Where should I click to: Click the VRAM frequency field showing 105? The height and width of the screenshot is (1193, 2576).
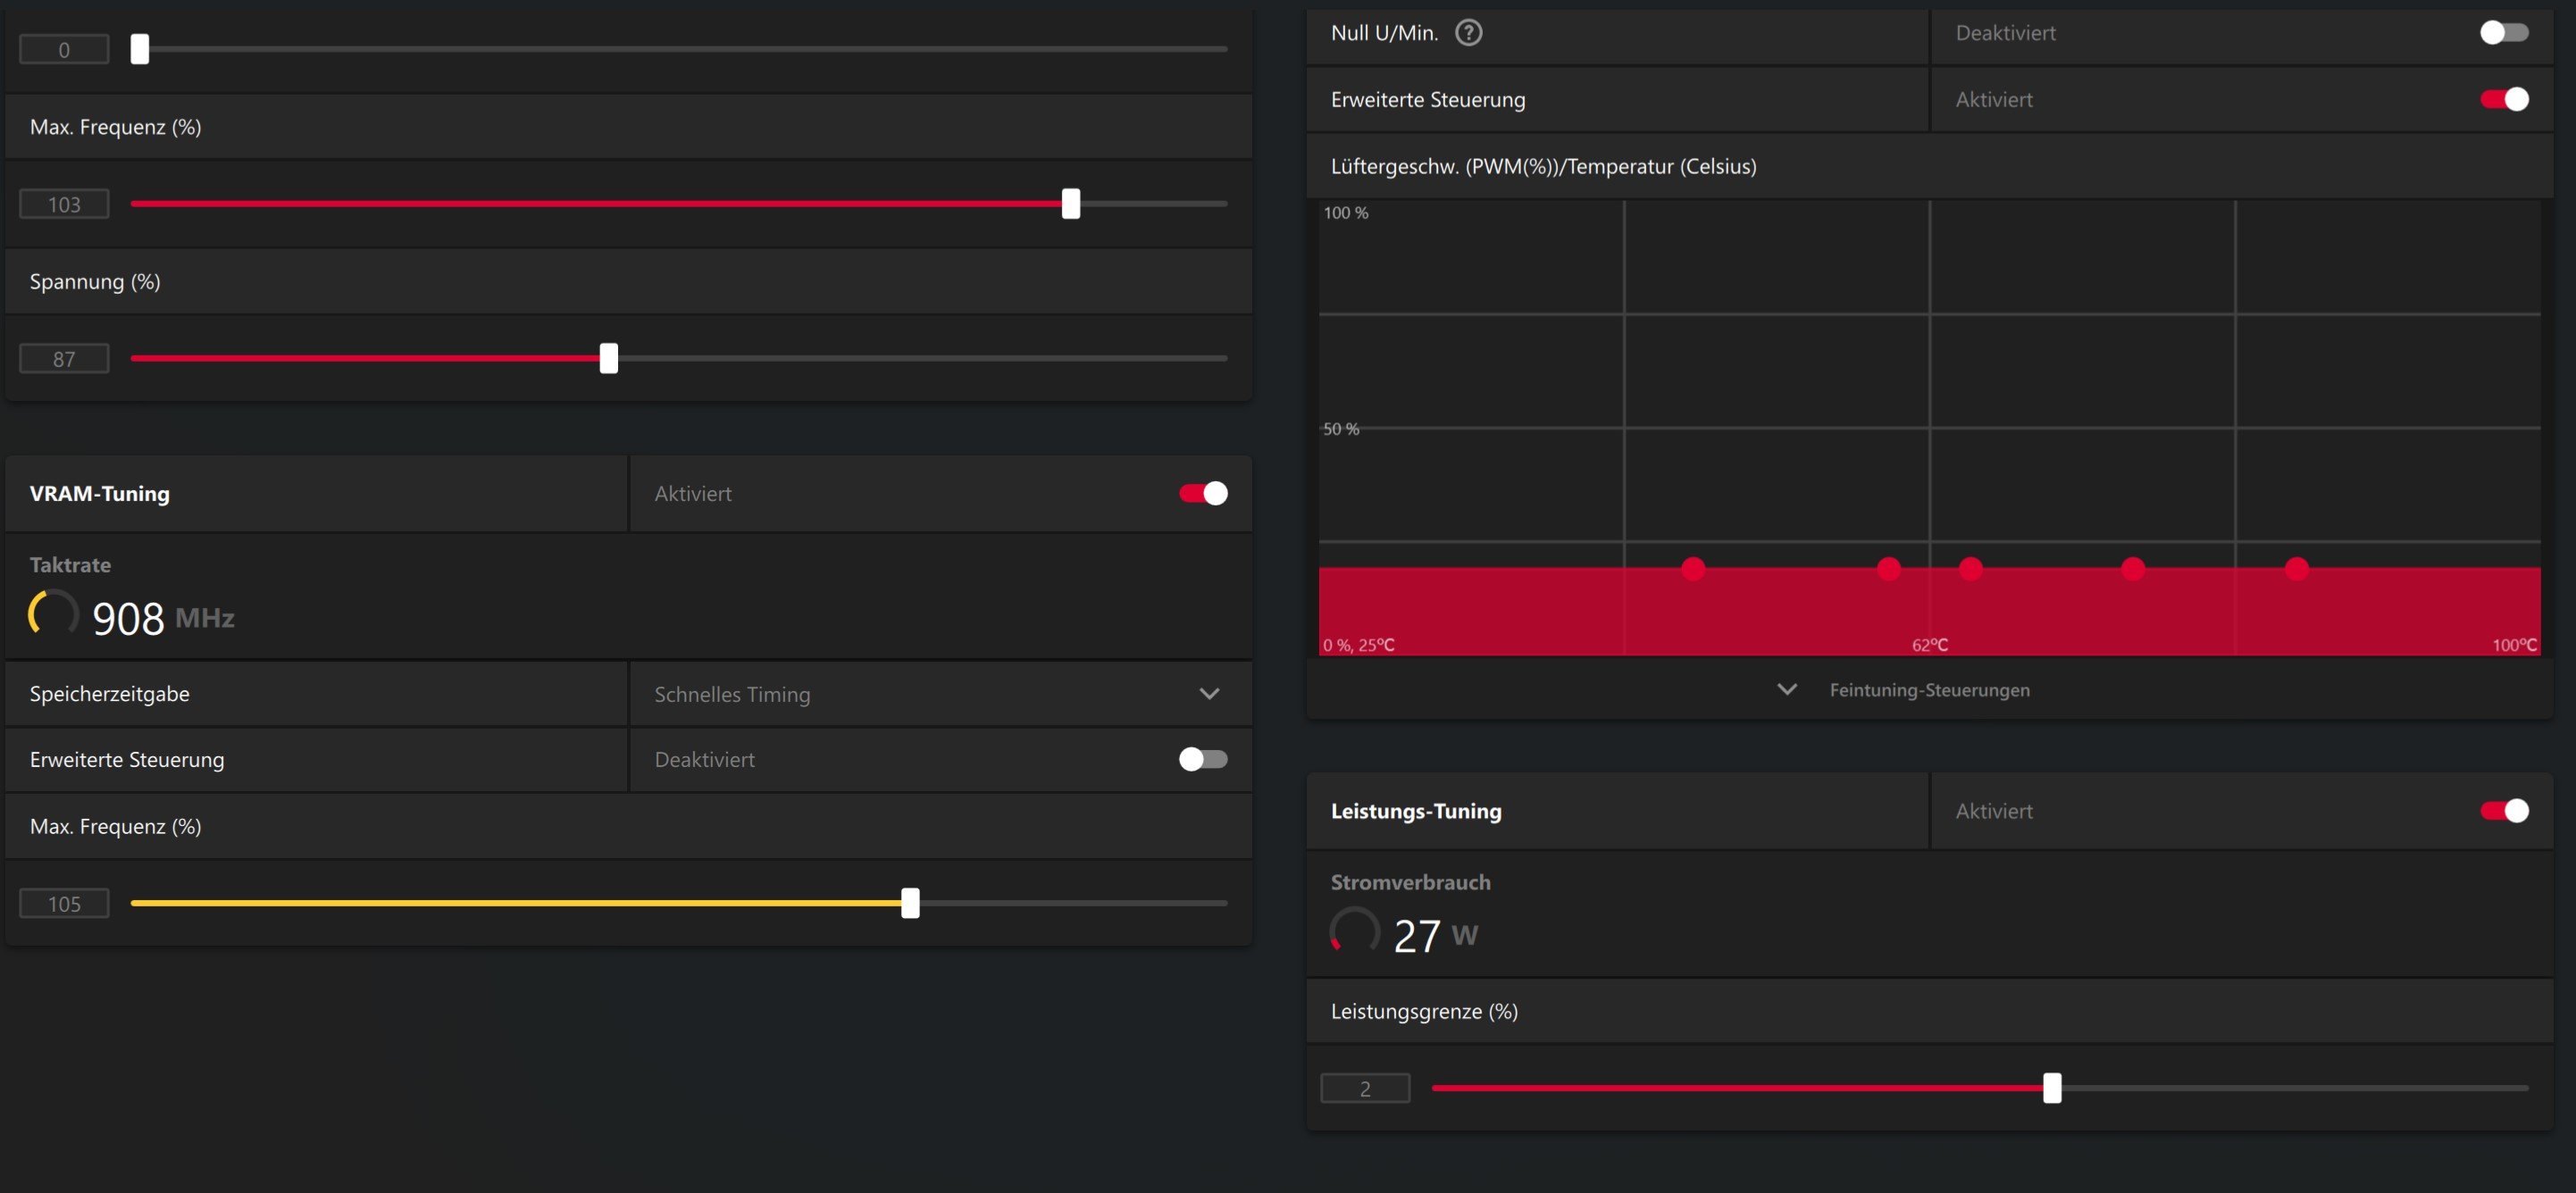(64, 904)
